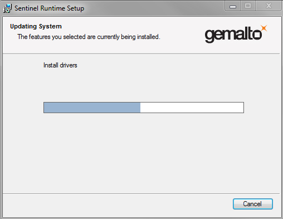Click the disabled maximize button in title bar
The width and height of the screenshot is (283, 219).
click(248, 6)
